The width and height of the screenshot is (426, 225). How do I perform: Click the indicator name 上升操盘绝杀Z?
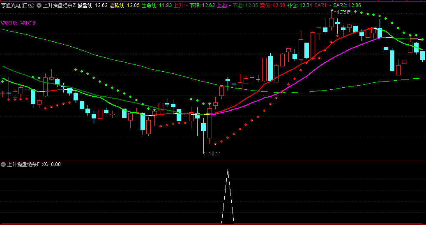pos(59,5)
